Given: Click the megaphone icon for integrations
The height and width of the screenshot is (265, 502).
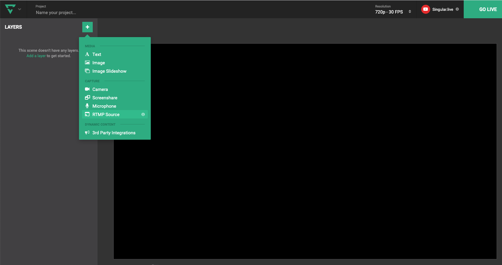Looking at the screenshot, I should click(x=87, y=132).
